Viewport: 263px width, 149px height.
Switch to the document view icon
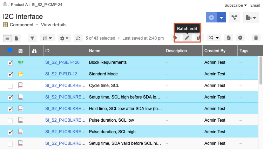[16, 38]
